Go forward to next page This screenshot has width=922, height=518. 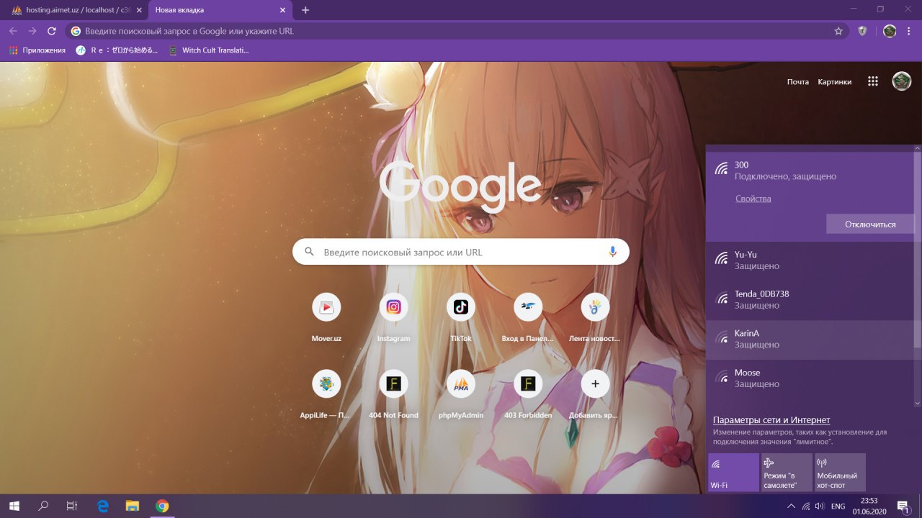coord(32,31)
